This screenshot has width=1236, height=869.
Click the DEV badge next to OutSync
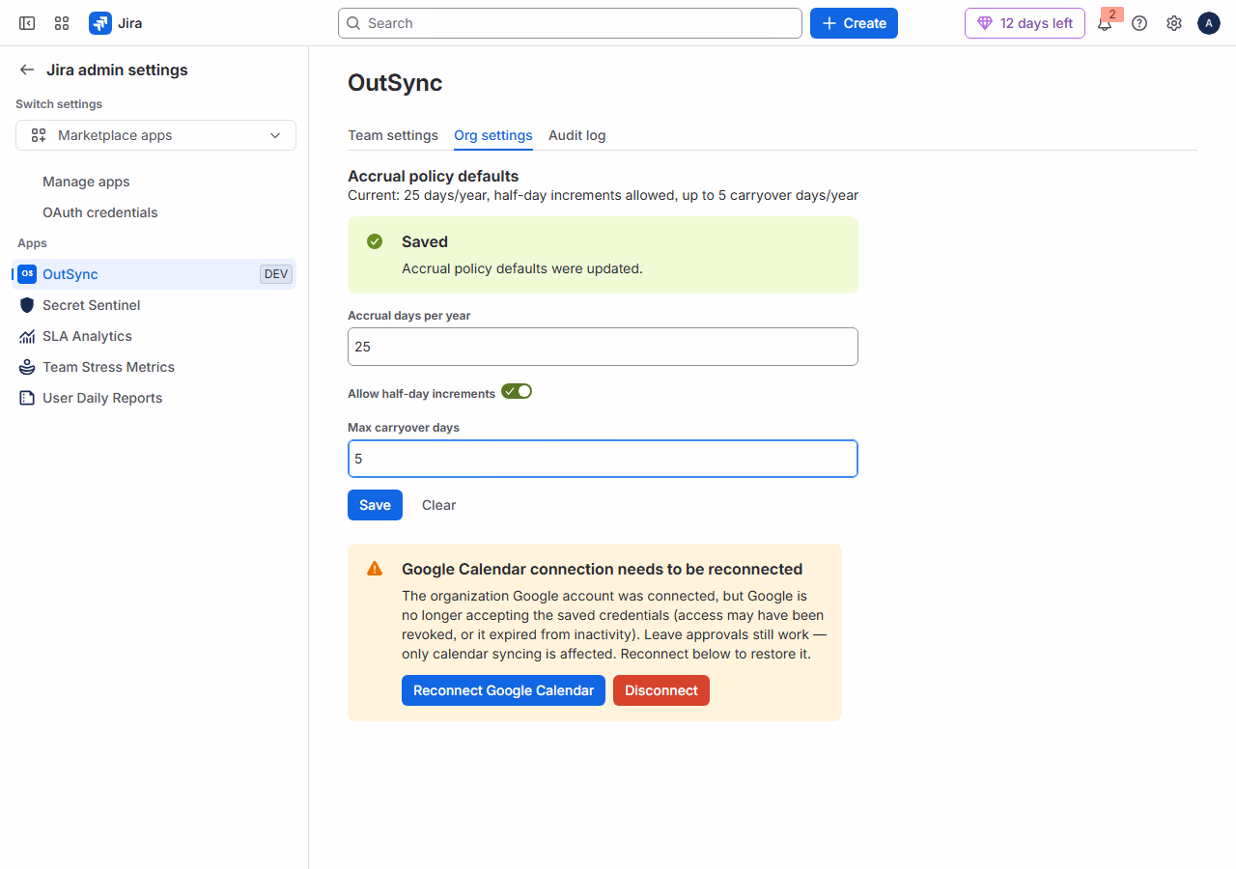pyautogui.click(x=276, y=274)
